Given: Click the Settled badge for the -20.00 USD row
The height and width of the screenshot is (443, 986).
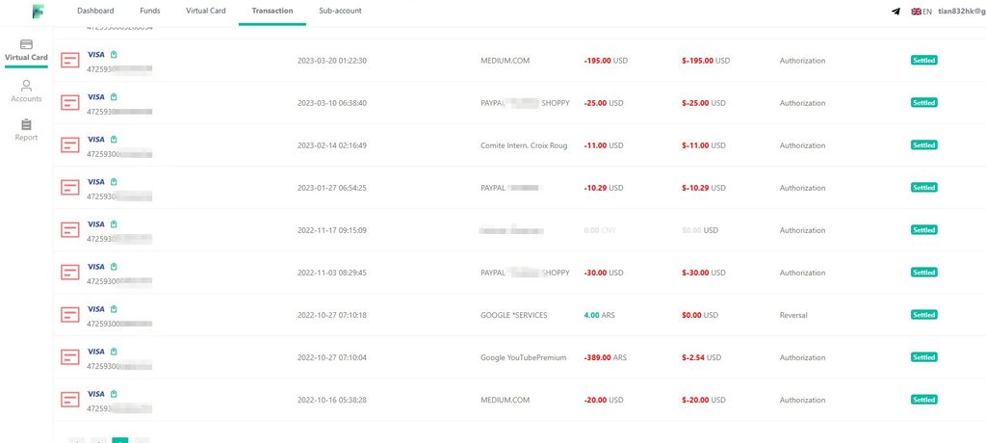Looking at the screenshot, I should coord(923,400).
